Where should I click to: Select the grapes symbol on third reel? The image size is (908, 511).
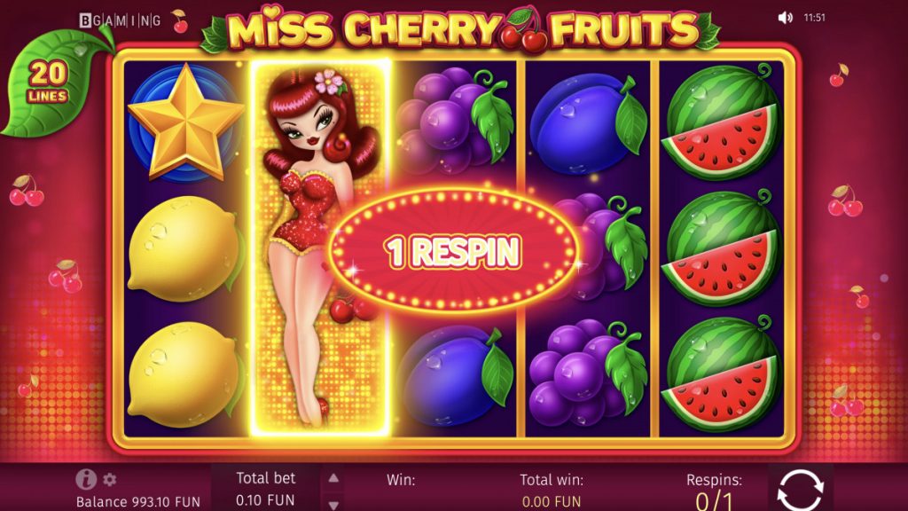pos(455,121)
